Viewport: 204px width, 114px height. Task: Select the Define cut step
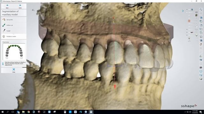pyautogui.click(x=14, y=25)
